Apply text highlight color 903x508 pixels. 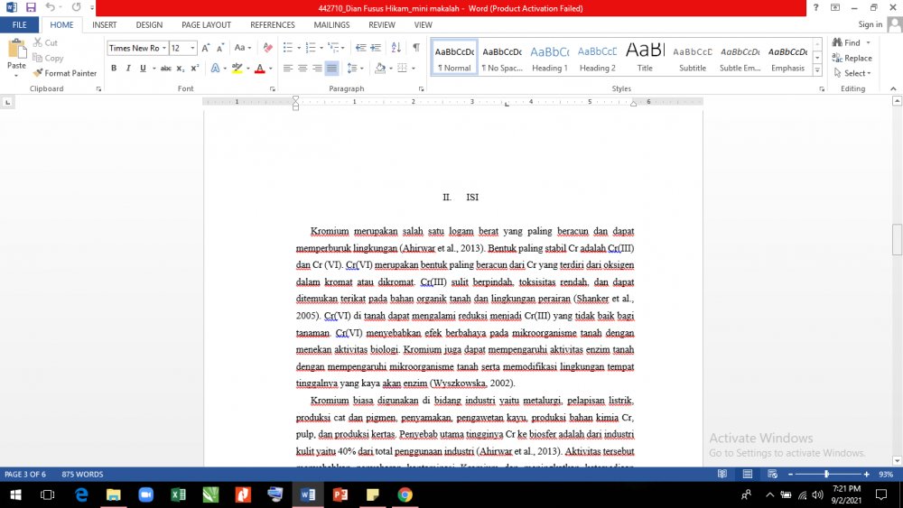237,68
